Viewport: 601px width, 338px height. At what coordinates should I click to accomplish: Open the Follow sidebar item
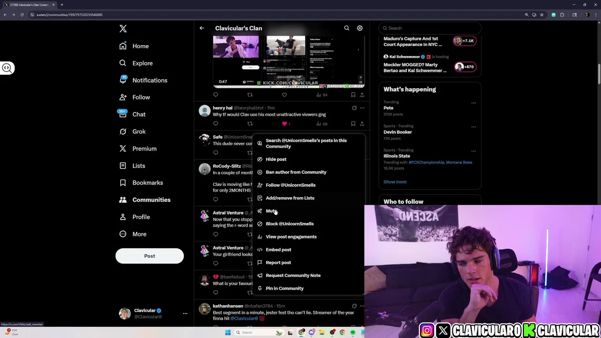coord(135,97)
